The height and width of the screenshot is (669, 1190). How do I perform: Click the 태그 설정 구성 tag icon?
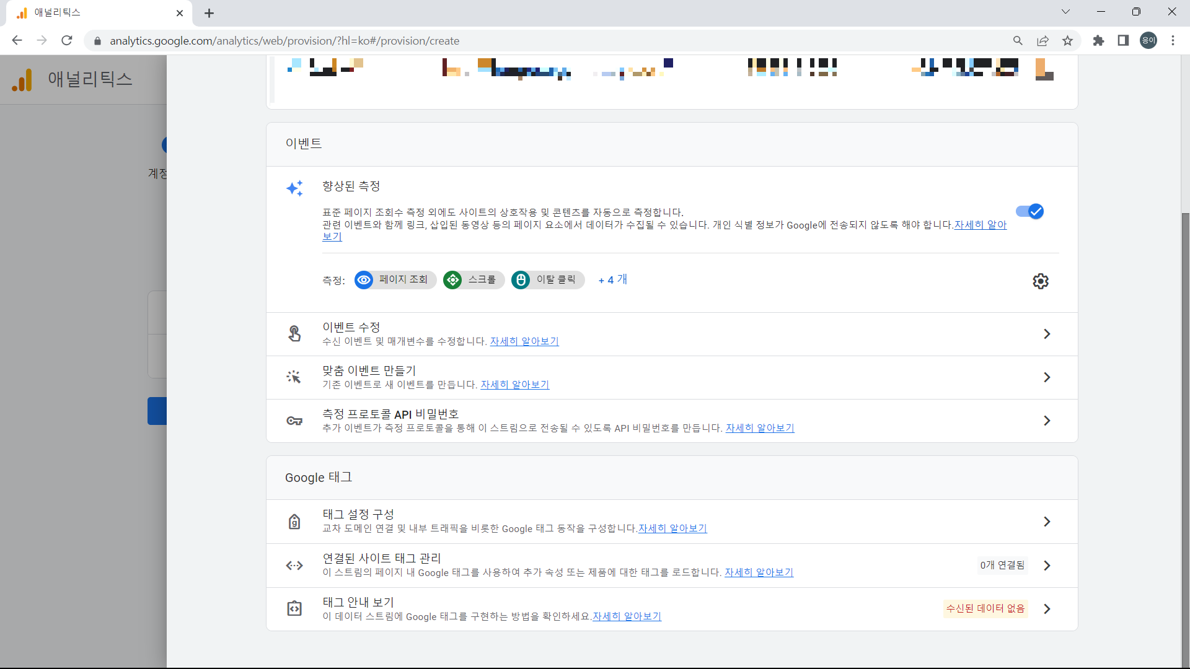click(x=294, y=521)
